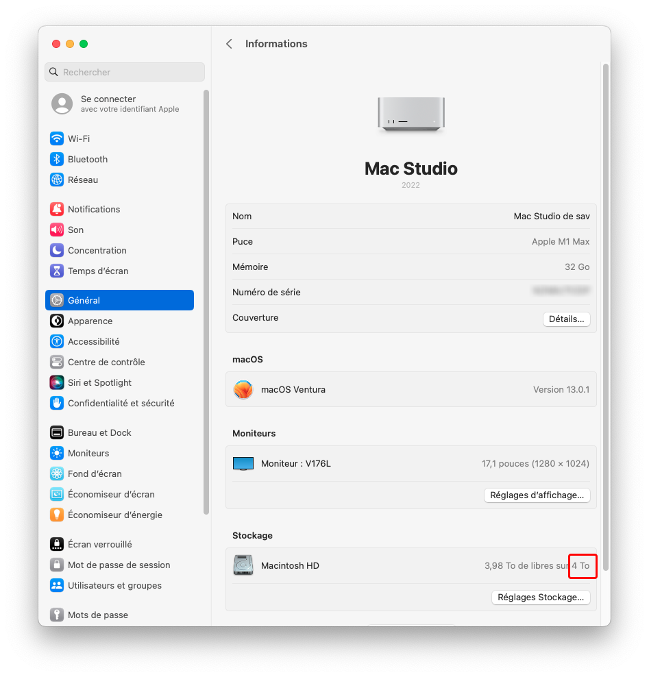Open Réglages Stockage... button

541,597
